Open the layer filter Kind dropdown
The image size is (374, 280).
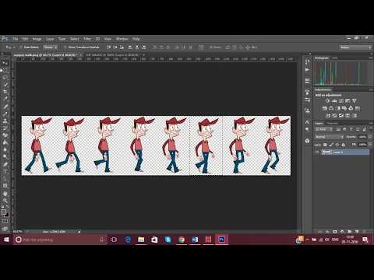click(x=324, y=129)
